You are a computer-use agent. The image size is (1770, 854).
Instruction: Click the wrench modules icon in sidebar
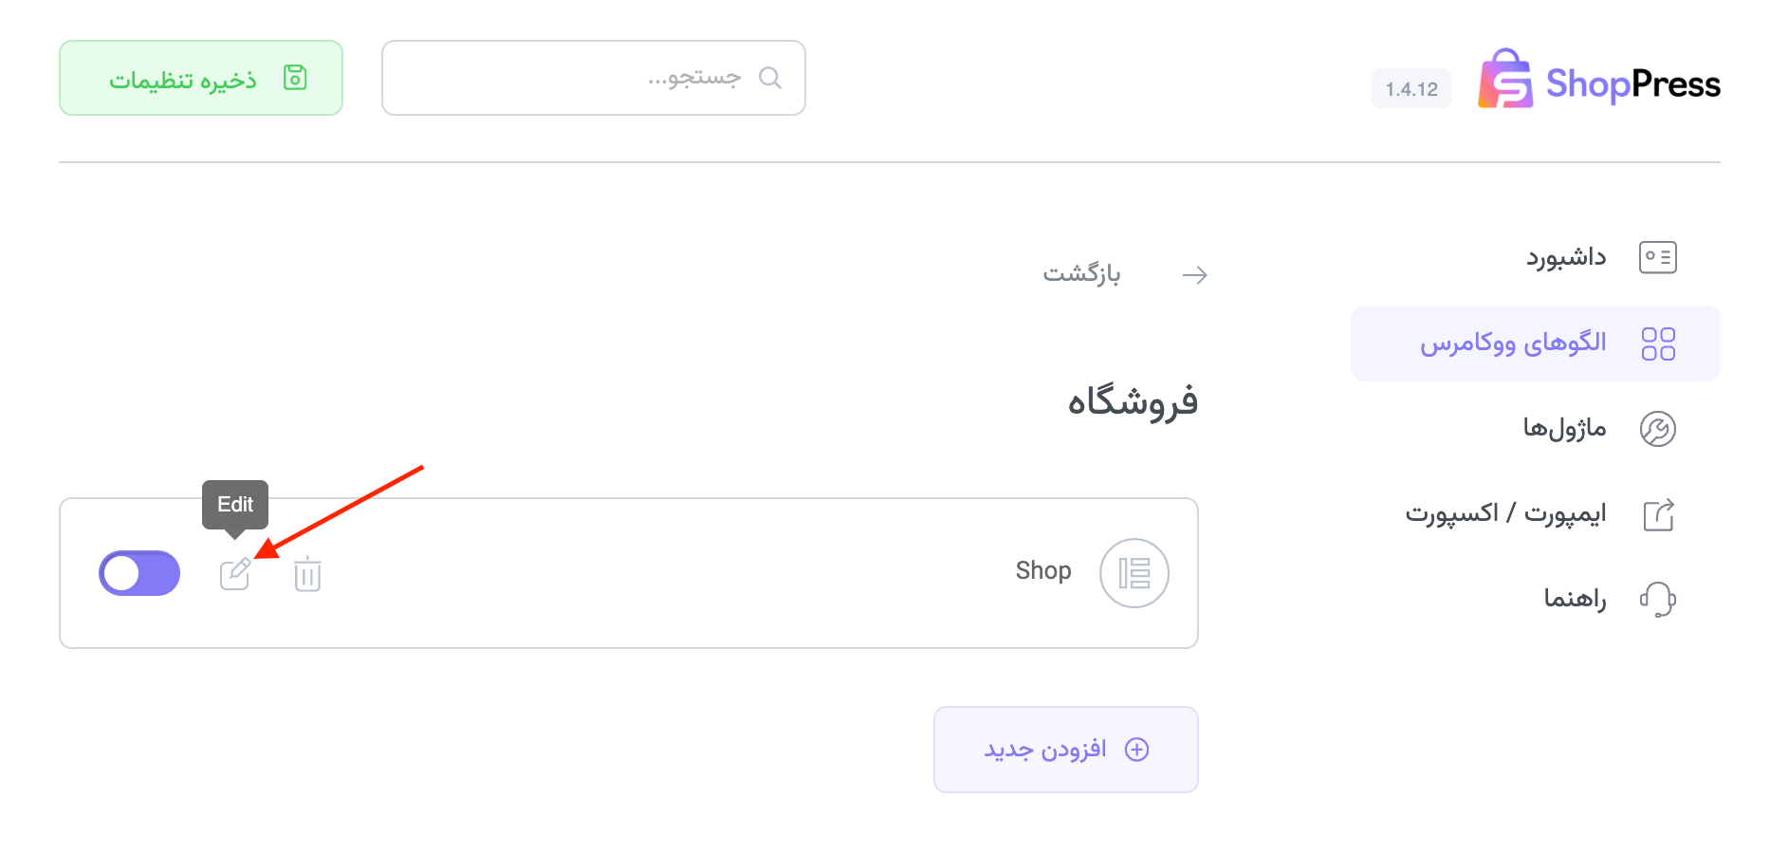(1657, 429)
